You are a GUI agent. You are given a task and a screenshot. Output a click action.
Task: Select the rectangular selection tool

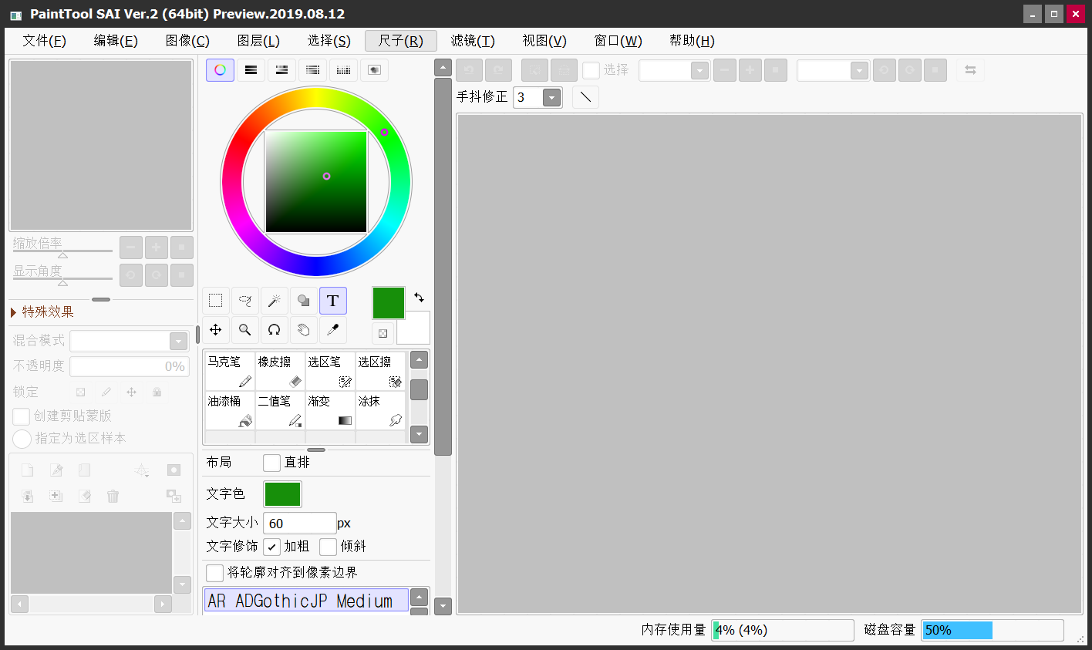216,301
